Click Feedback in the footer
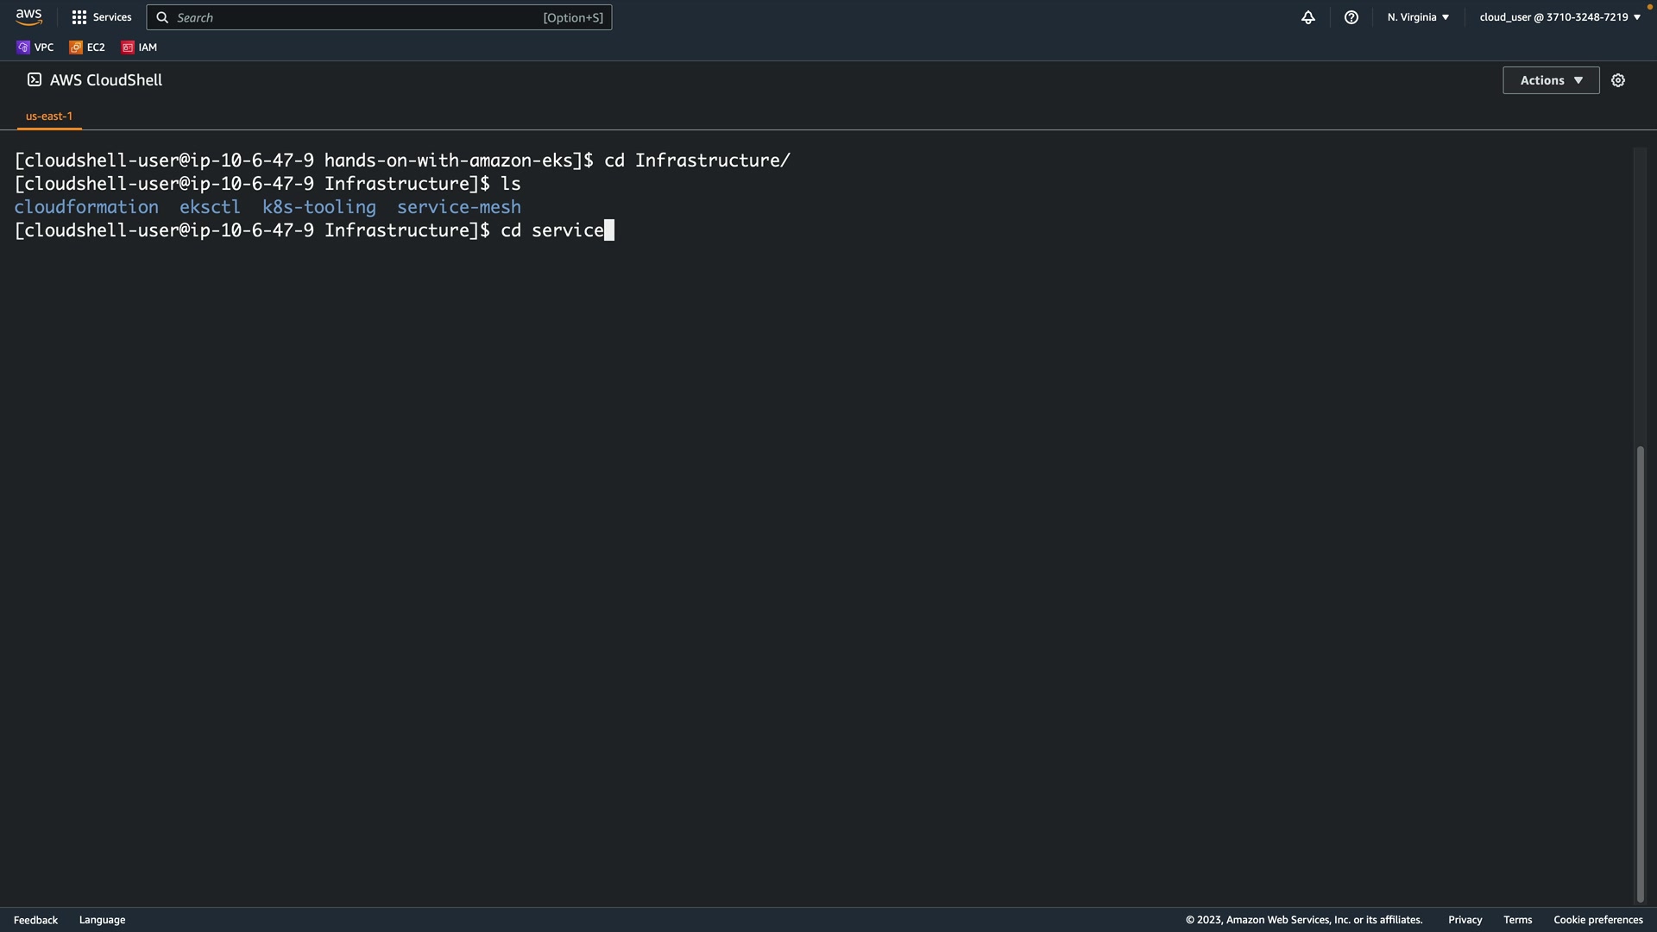The image size is (1657, 932). pos(35,920)
